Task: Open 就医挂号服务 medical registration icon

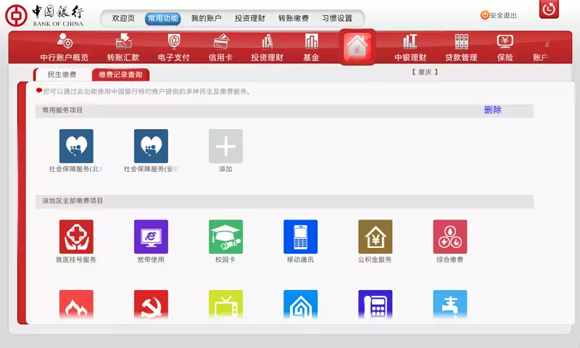Action: tap(76, 237)
